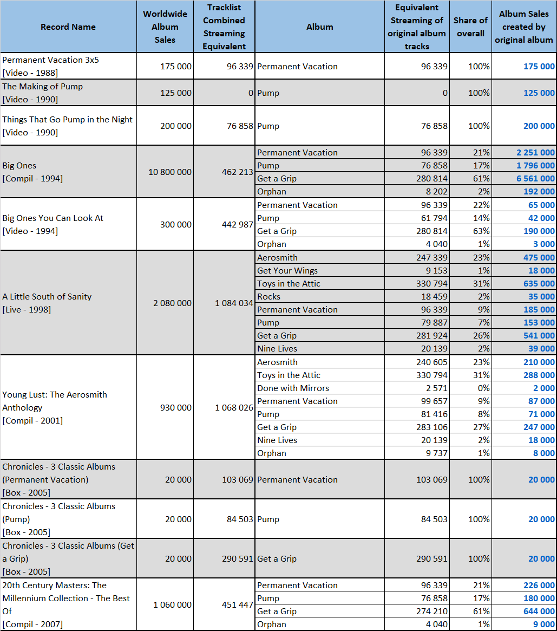Select the 125 000 blue album sales value
The width and height of the screenshot is (557, 631).
tap(539, 93)
